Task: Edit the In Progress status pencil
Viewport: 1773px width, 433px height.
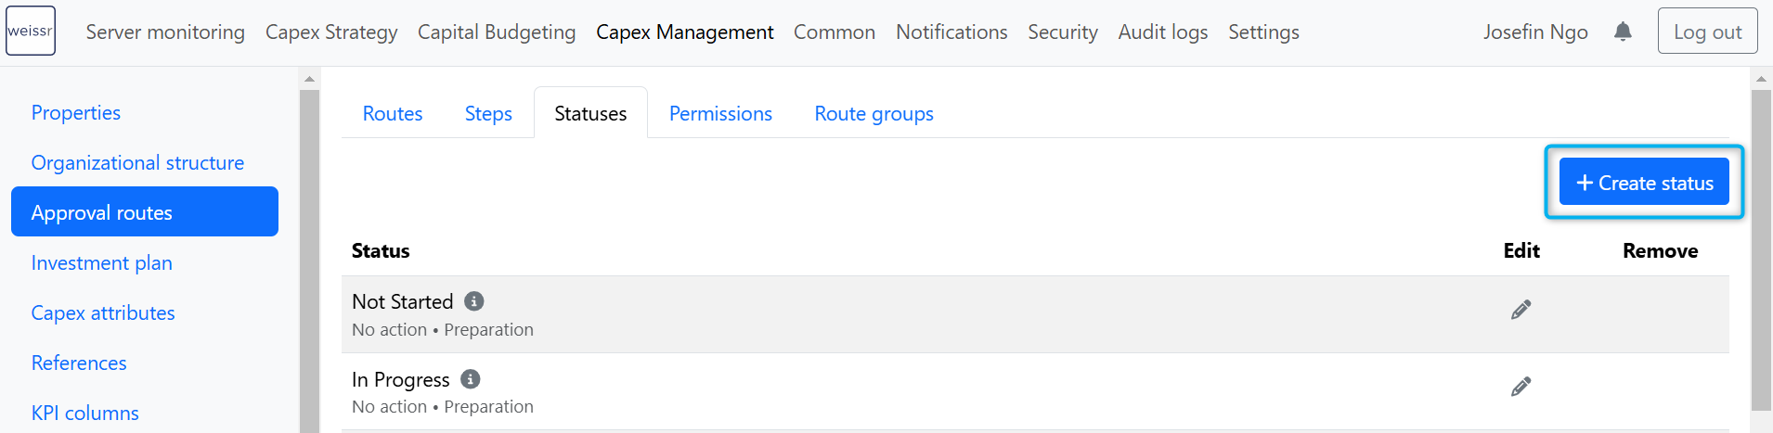Action: click(1521, 387)
